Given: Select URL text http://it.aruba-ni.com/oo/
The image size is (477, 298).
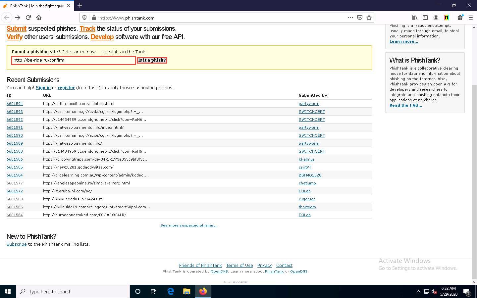Looking at the screenshot, I should coord(68,191).
